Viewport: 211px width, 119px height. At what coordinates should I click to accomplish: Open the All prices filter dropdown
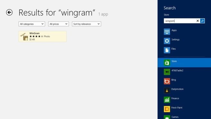pos(59,24)
